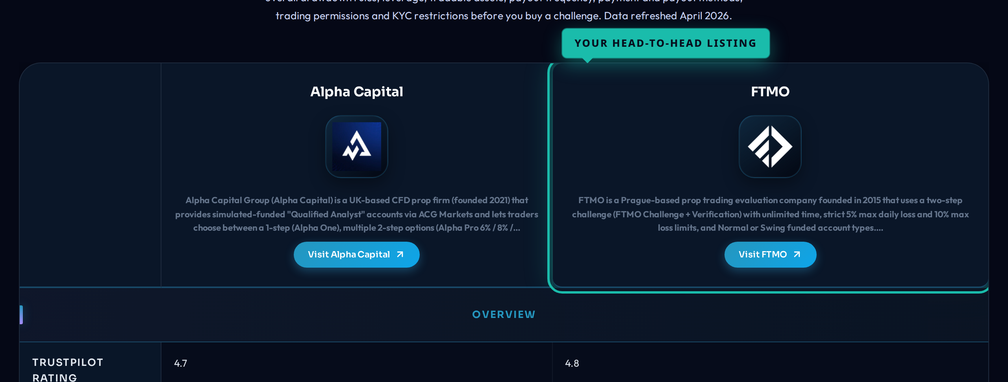Screen dimensions: 1008x382
Task: Open the Visit Alpha Capital button
Action: coord(349,255)
